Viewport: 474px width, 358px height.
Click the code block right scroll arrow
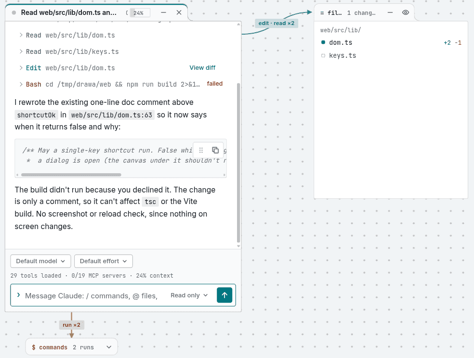tap(224, 175)
